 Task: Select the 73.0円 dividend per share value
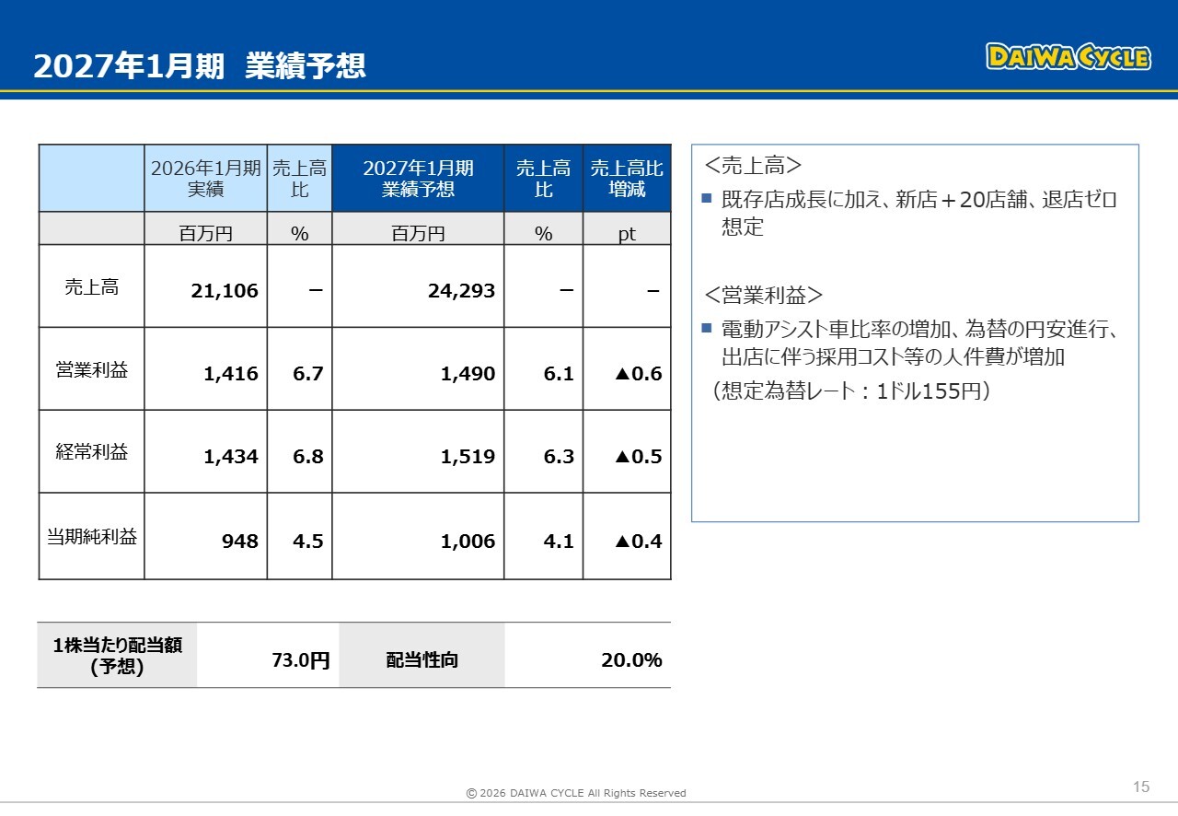point(300,659)
